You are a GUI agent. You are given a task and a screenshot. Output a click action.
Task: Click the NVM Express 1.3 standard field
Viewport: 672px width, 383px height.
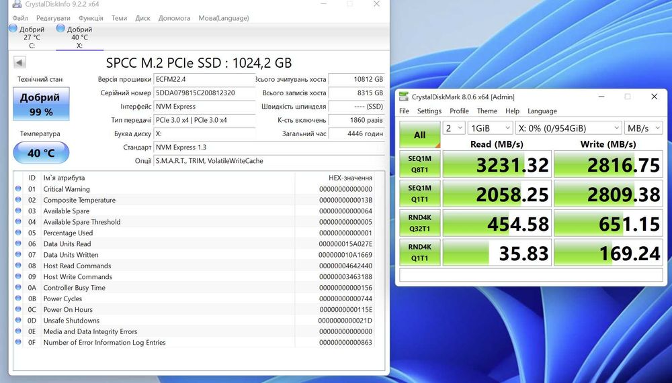coord(269,147)
